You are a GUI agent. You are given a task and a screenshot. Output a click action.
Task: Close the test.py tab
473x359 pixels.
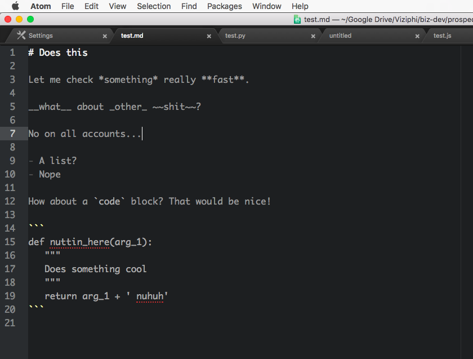[313, 36]
